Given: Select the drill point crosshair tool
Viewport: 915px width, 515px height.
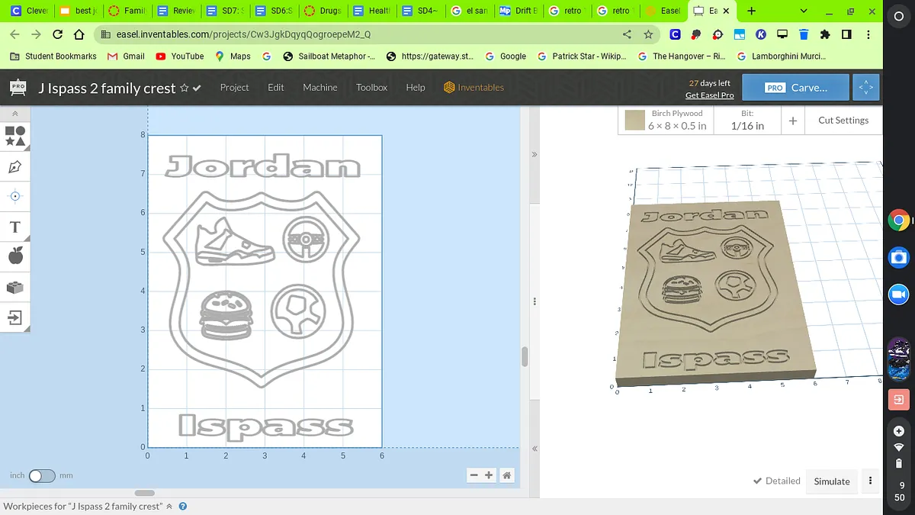Looking at the screenshot, I should 15,196.
